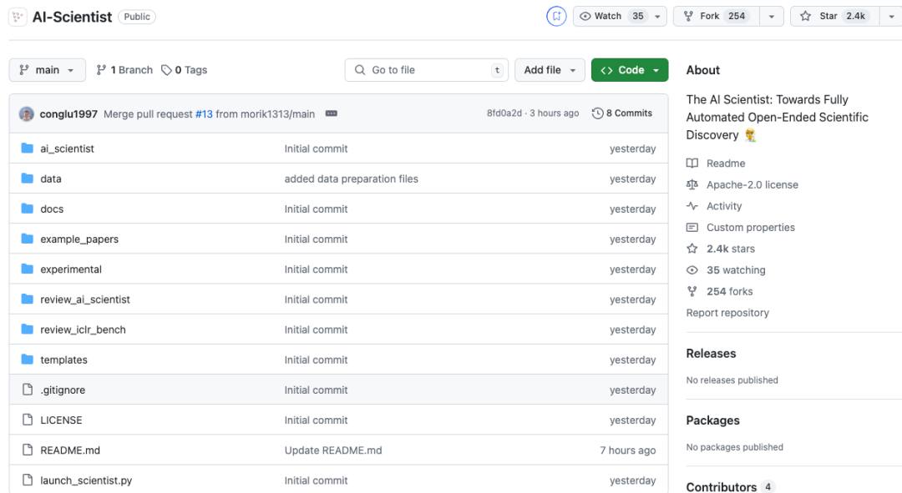Open the Custom properties link
Screen dimensions: 902x493
coord(751,227)
